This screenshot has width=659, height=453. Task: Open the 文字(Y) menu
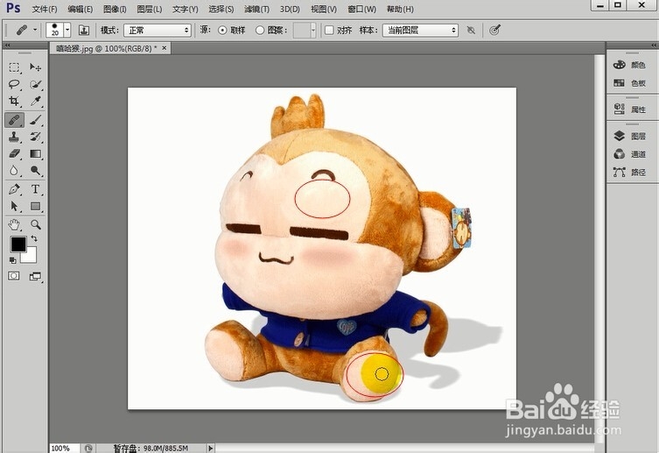pos(185,9)
